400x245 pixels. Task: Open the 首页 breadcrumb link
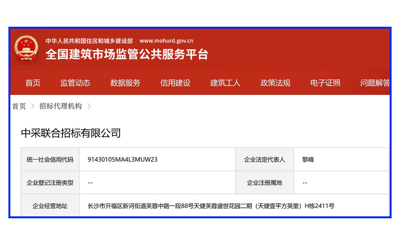[18, 106]
